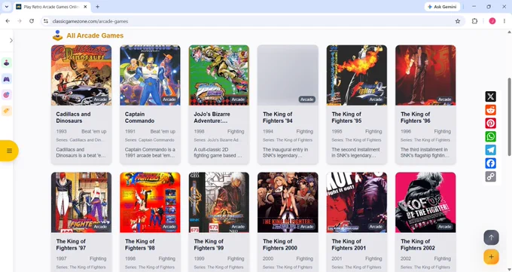
Task: Click the scroll-to-top arrow button
Action: 491,237
